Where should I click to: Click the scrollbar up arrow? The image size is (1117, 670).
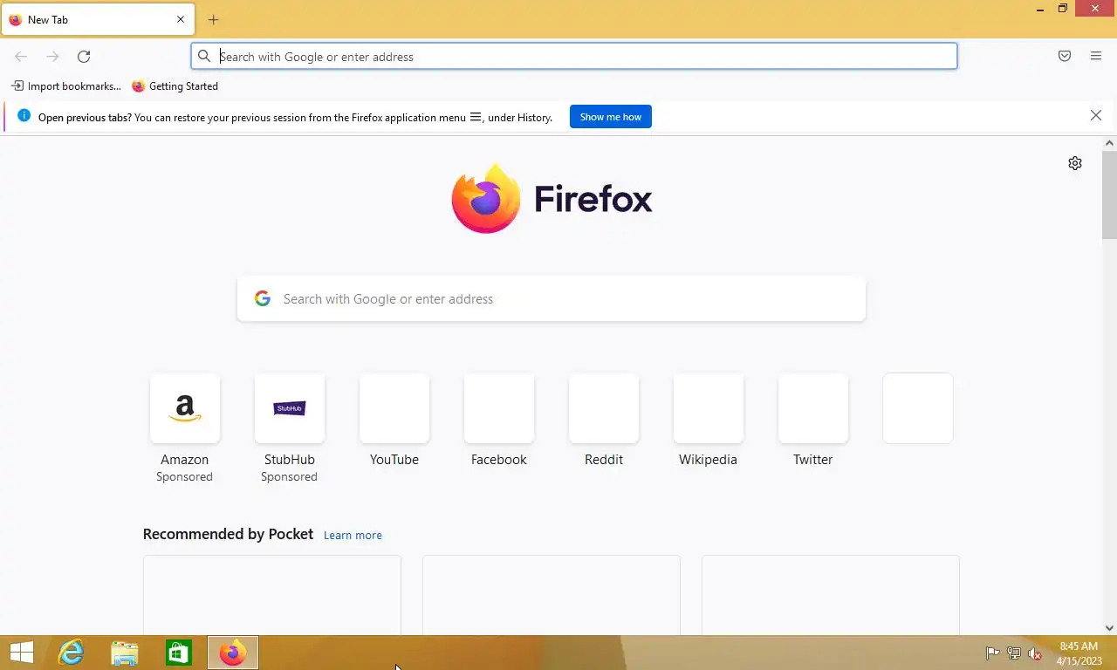(x=1109, y=142)
